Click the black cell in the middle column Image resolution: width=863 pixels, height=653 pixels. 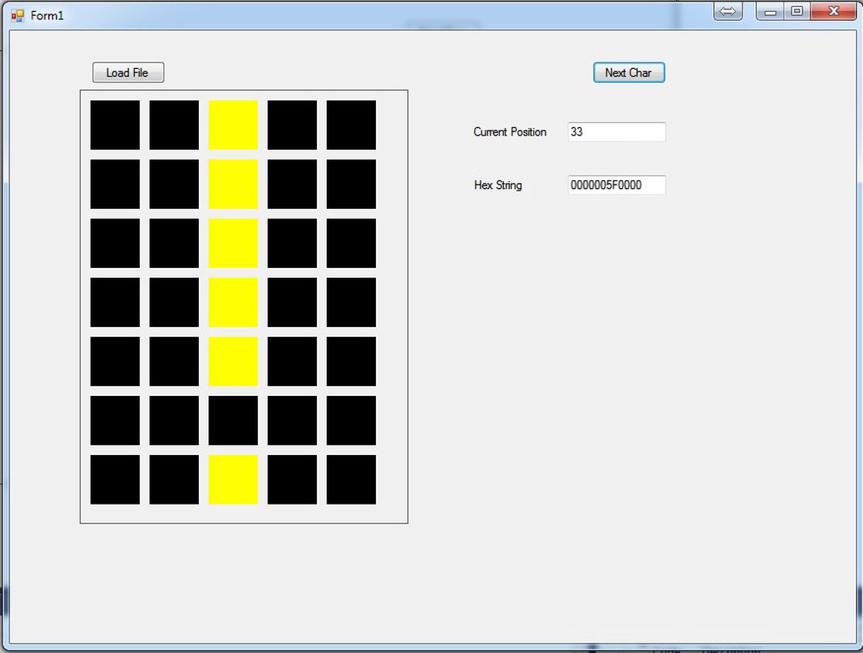tap(233, 420)
